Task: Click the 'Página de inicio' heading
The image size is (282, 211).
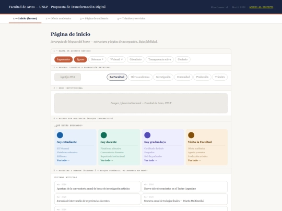Action: (x=70, y=34)
